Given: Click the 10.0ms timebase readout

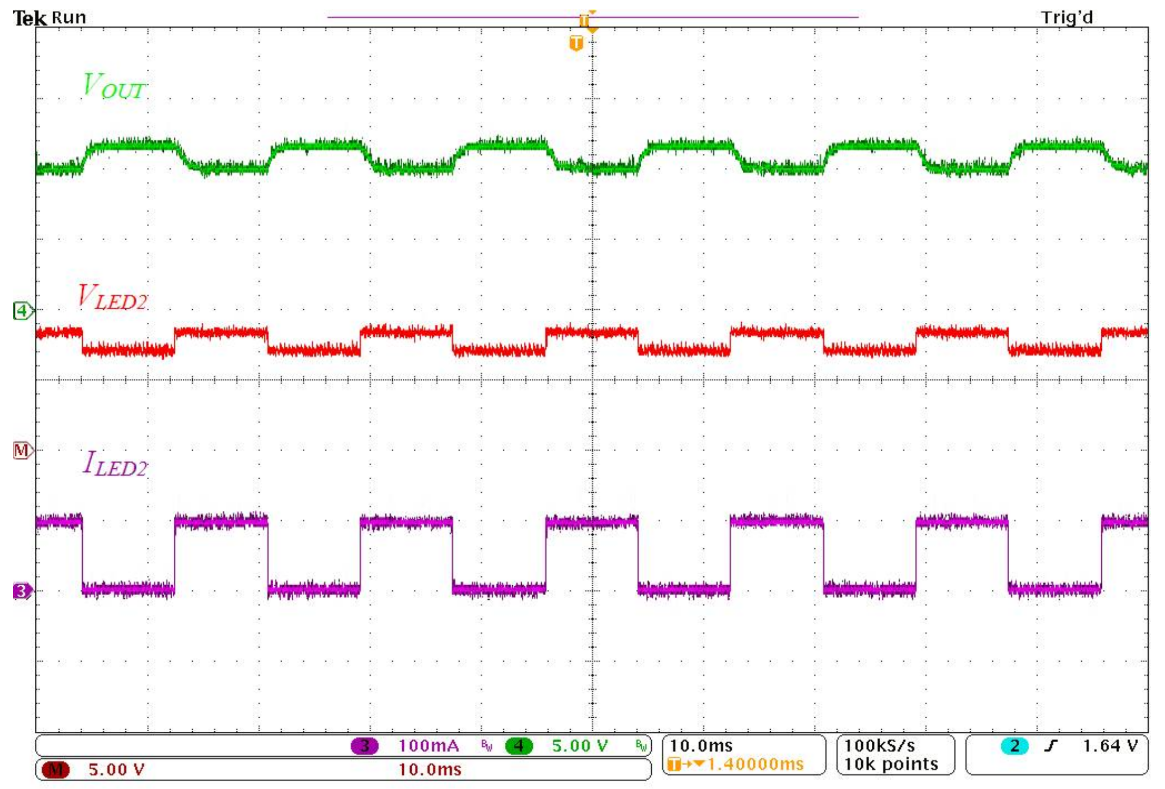Looking at the screenshot, I should coord(701,745).
